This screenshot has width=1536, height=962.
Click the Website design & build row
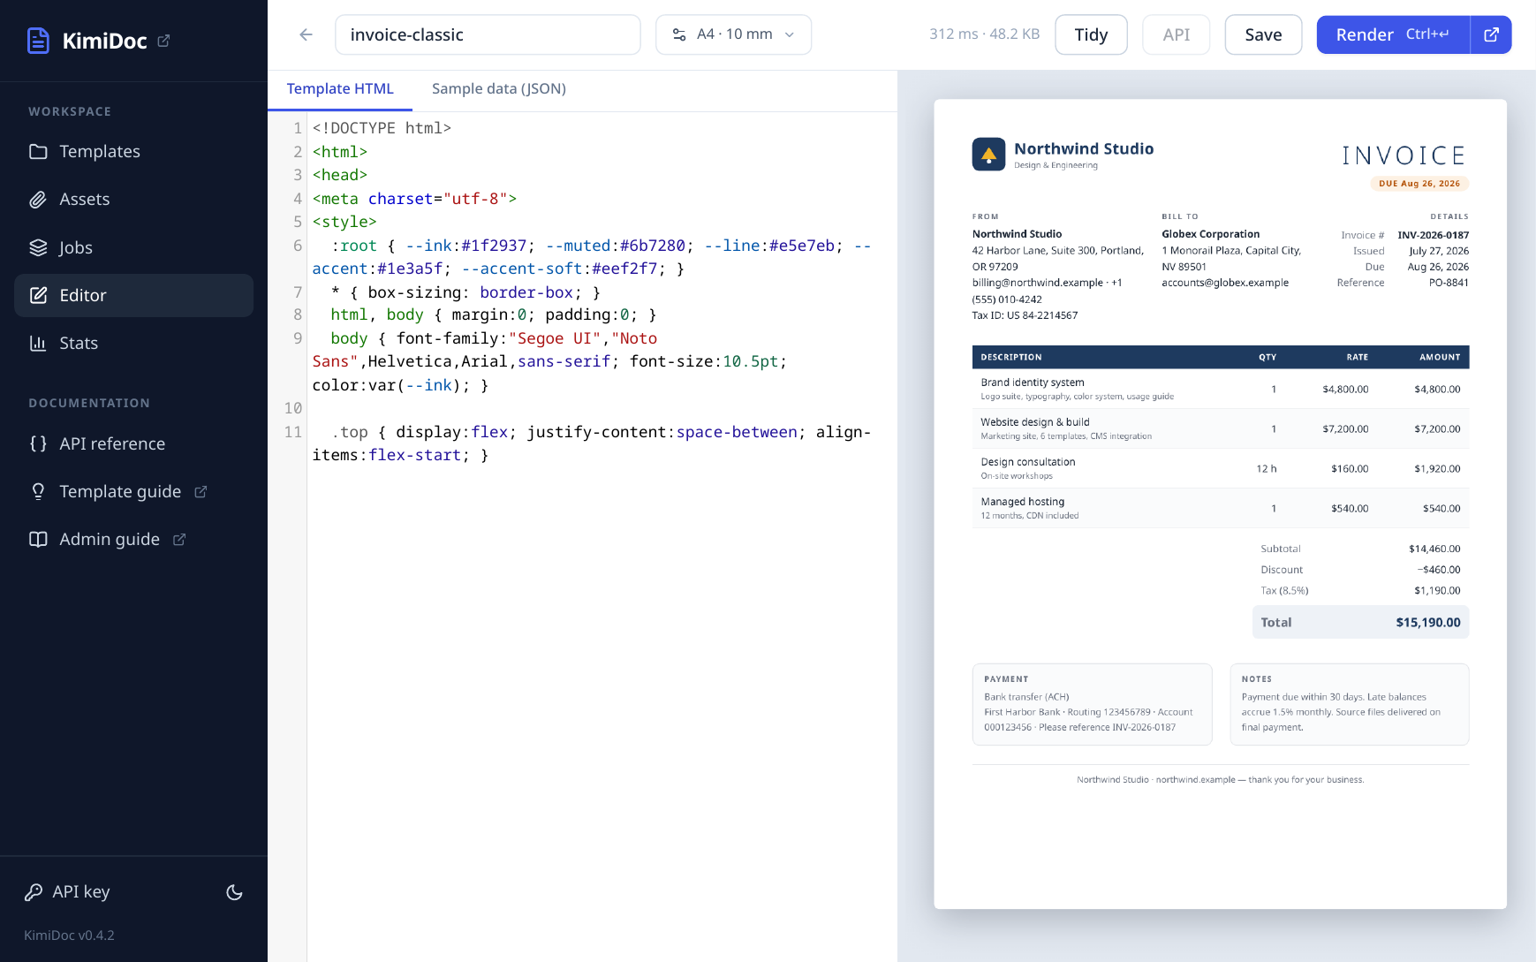[x=1221, y=428]
